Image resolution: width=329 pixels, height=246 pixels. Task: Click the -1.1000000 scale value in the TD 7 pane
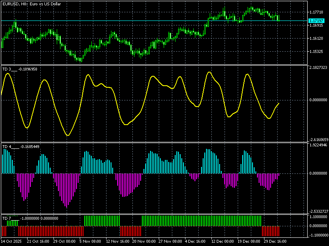point(318,235)
